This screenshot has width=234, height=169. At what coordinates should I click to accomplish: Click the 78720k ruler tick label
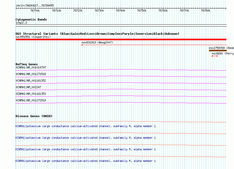pos(78,11)
